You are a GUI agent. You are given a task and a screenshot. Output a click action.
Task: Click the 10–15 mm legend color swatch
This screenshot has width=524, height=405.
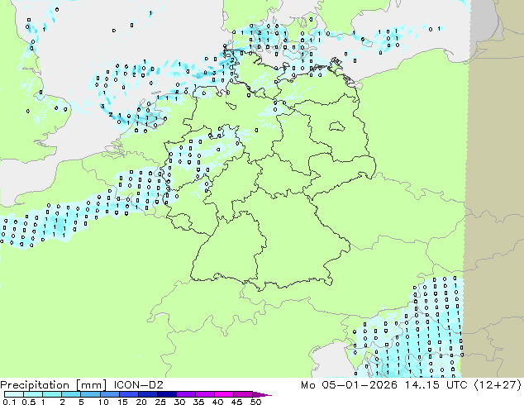tap(109, 394)
